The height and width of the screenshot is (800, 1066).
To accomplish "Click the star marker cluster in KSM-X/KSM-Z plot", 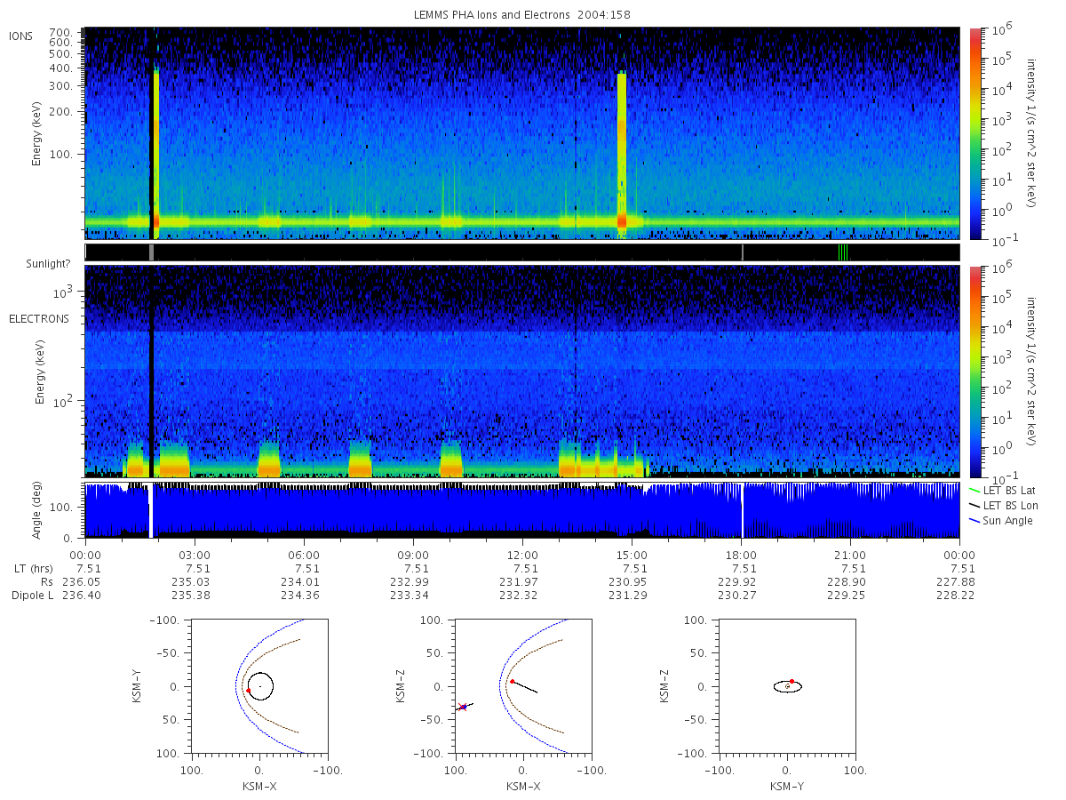I will click(463, 707).
